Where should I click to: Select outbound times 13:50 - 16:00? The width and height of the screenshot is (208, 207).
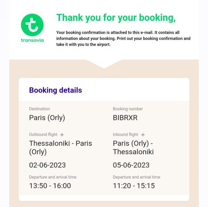(50, 186)
